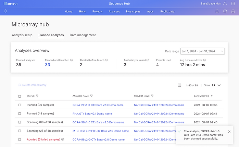Screen dimensions: 239x147
Task: Open the RNA_GTx Bara v2.1 Demo name link
Action: (92, 113)
